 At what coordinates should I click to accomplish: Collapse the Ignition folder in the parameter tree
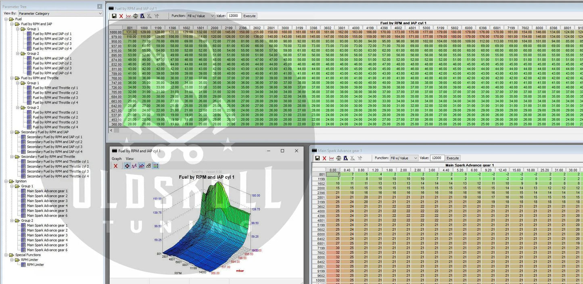[6, 181]
